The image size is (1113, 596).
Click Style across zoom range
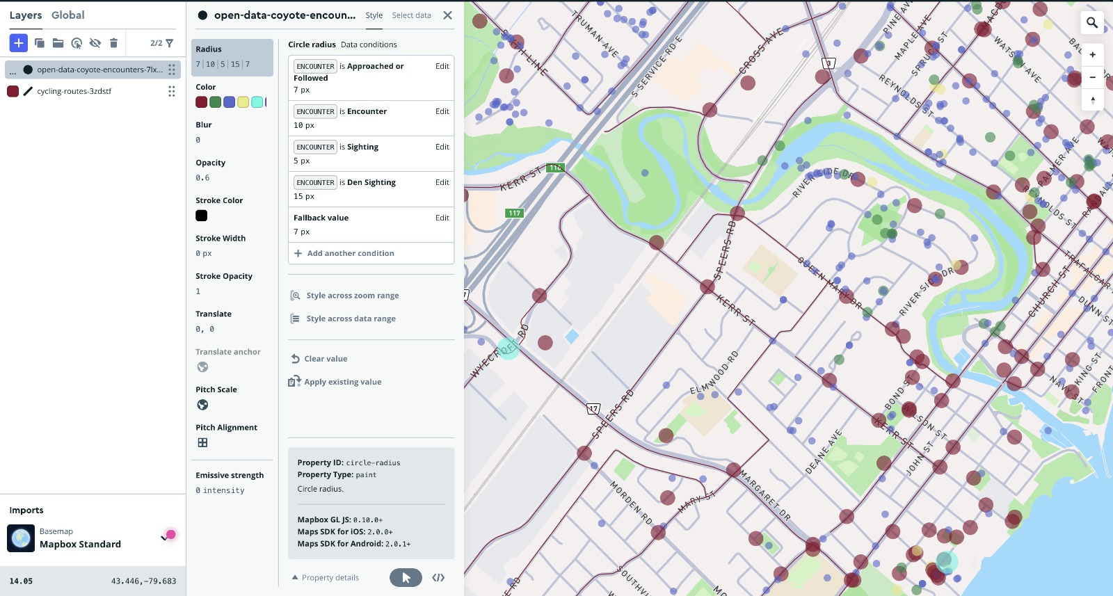pos(352,296)
